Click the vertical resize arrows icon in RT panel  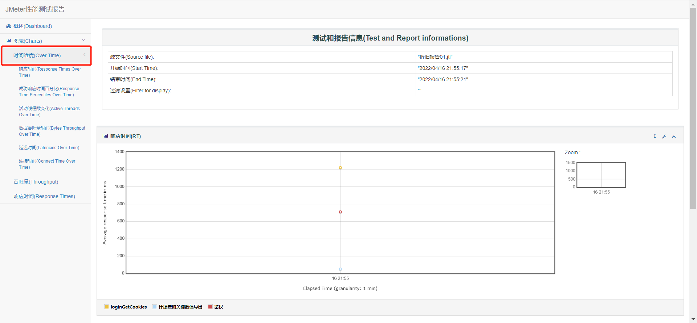655,137
